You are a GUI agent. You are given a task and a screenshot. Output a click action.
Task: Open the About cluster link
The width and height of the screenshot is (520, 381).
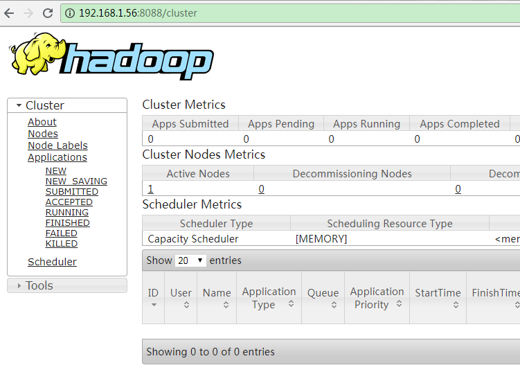click(x=42, y=122)
